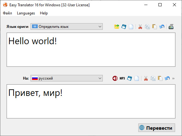The width and height of the screenshot is (182, 136).
Task: Undo in translation toolbar with blue arrow
Action: (167, 78)
